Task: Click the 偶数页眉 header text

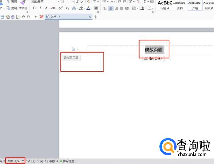Action: 154,50
